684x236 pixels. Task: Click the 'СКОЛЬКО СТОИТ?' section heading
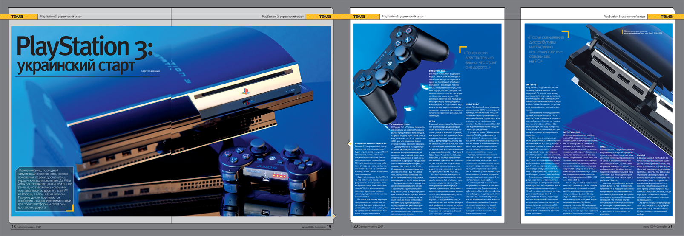pos(401,124)
